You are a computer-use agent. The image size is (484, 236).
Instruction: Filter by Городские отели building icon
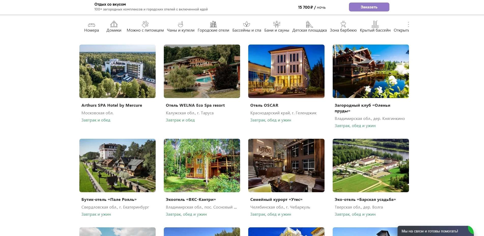(x=213, y=24)
